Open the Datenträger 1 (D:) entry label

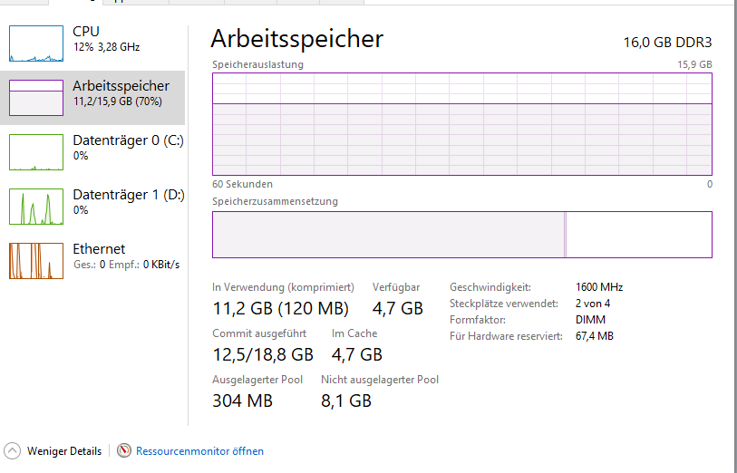coord(128,195)
